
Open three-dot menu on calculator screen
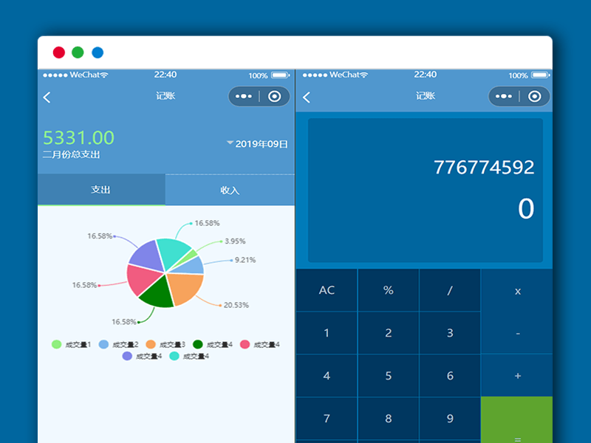[x=504, y=97]
